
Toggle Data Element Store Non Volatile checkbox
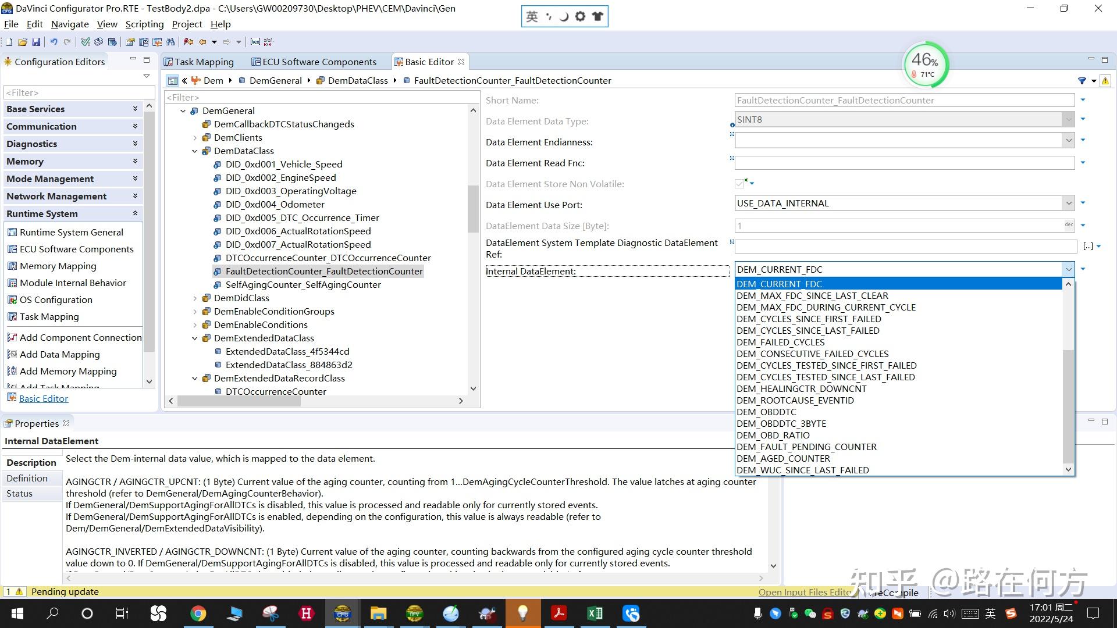pyautogui.click(x=739, y=184)
